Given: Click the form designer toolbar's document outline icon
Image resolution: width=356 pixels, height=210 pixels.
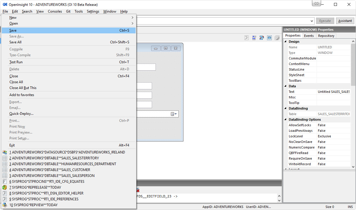Looking at the screenshot, I should 247,38.
